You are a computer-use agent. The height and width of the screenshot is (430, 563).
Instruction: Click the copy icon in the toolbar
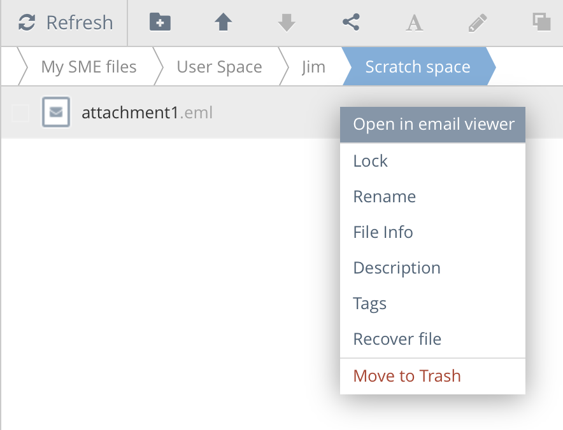coord(541,22)
